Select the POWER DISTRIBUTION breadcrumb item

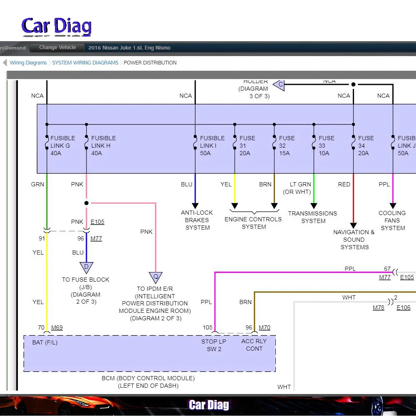point(150,63)
